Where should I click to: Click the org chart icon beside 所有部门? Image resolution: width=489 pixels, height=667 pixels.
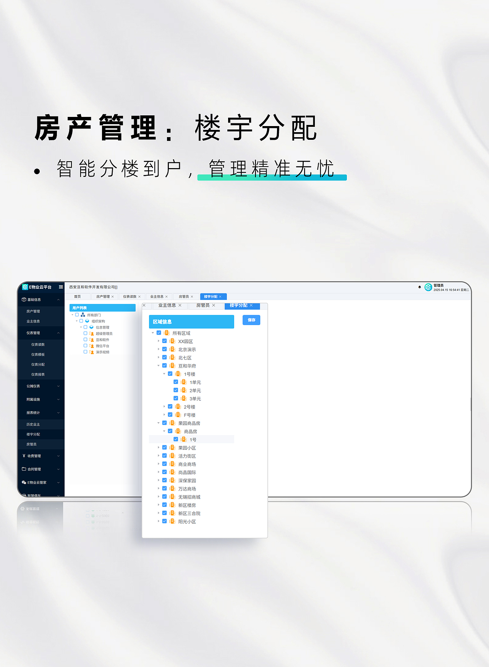tap(83, 315)
